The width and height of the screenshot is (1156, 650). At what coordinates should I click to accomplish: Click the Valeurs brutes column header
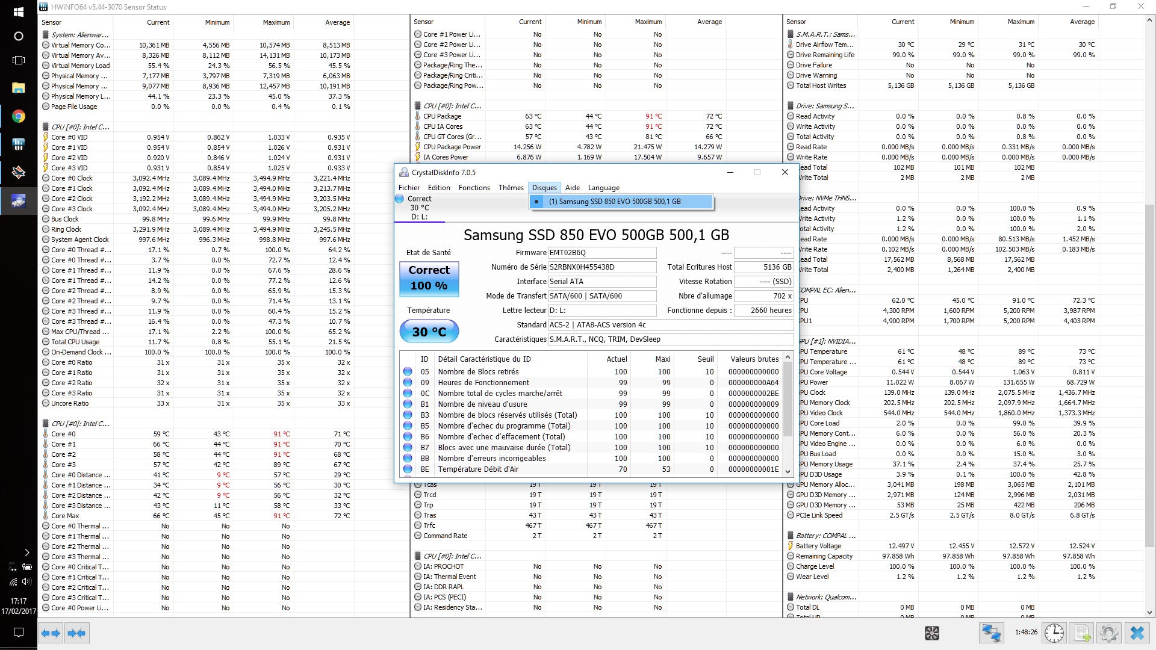(754, 359)
